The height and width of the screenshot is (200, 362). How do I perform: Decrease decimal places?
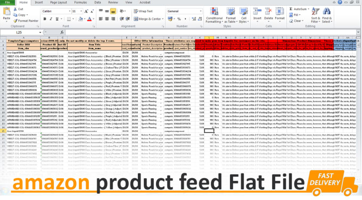200,19
